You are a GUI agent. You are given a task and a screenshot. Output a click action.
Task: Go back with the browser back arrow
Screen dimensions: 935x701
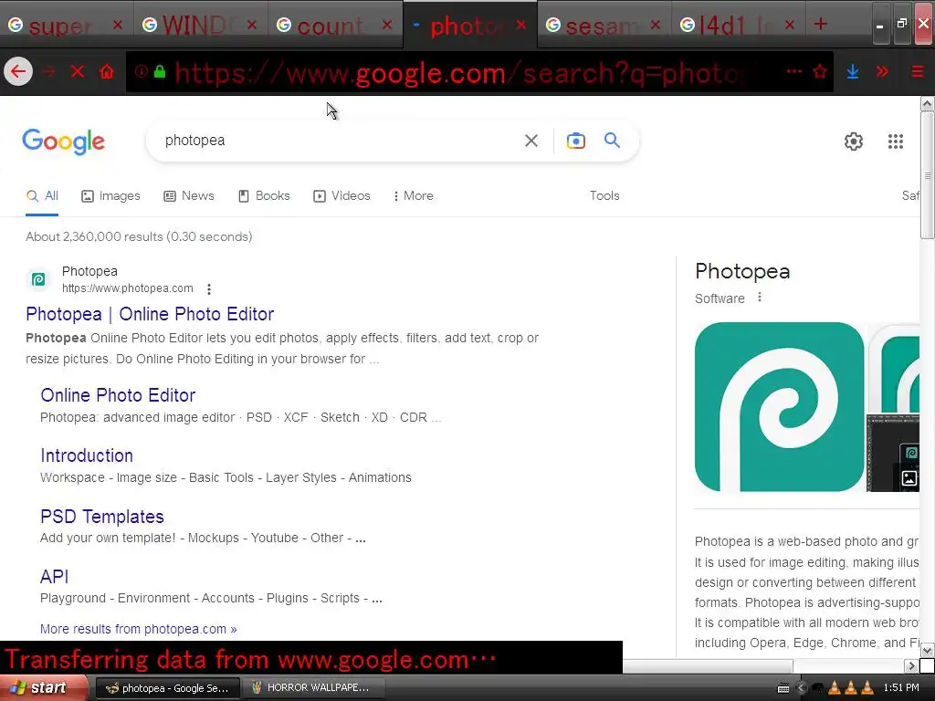pos(18,72)
